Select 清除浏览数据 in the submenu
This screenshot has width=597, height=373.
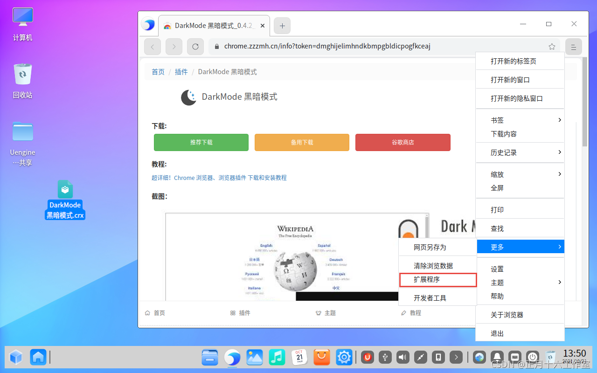pos(438,266)
